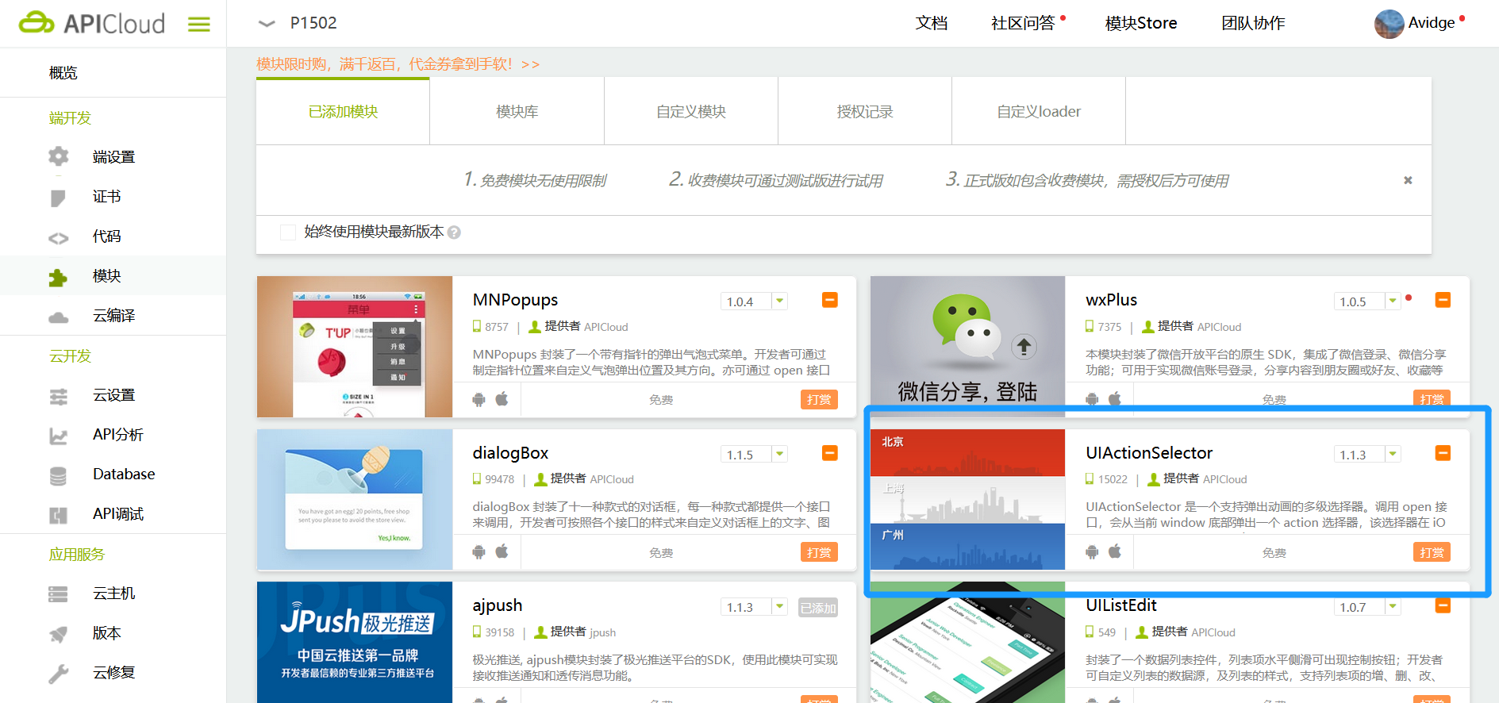Switch to 自定义模块 tab

click(x=691, y=111)
